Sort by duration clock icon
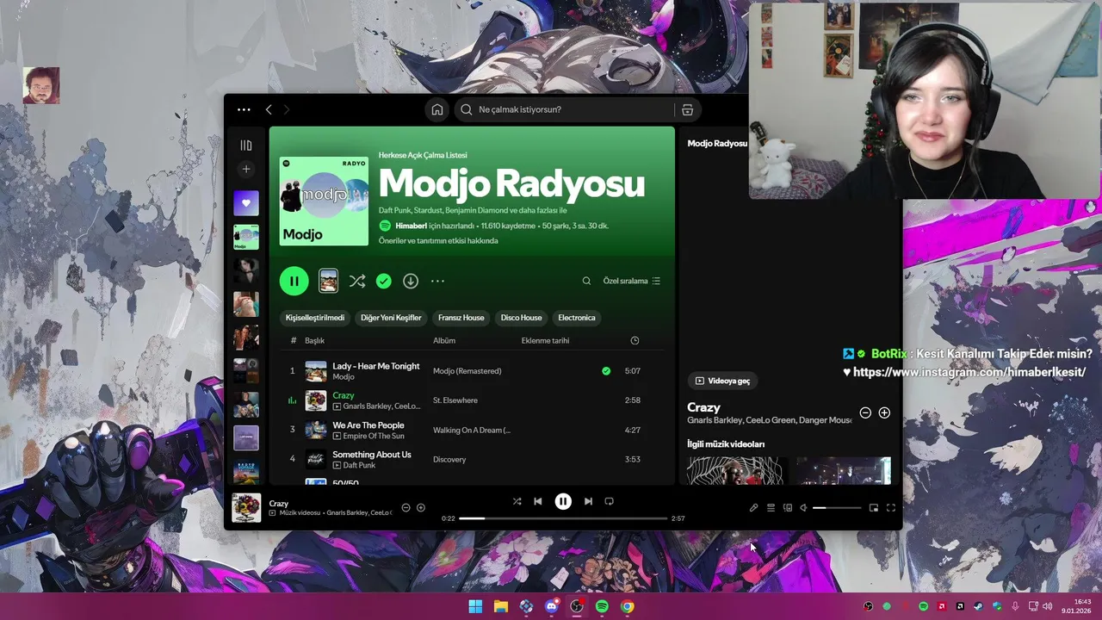The height and width of the screenshot is (620, 1102). [x=635, y=341]
